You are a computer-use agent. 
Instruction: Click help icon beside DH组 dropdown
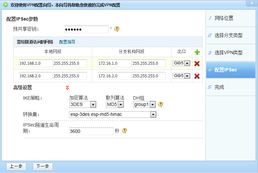click(x=160, y=105)
